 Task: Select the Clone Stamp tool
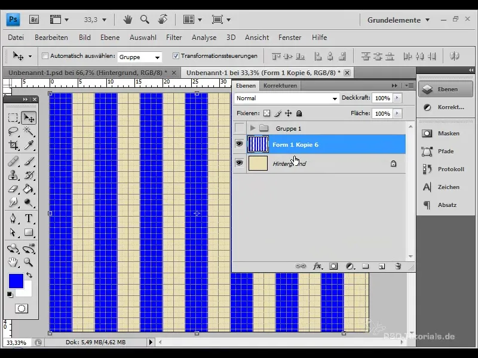point(13,175)
